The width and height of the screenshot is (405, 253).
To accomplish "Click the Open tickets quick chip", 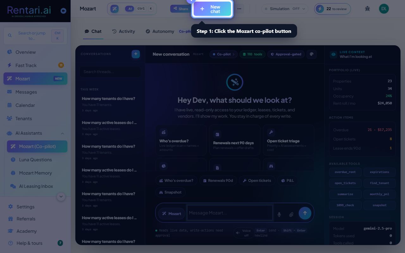I will coord(257,181).
